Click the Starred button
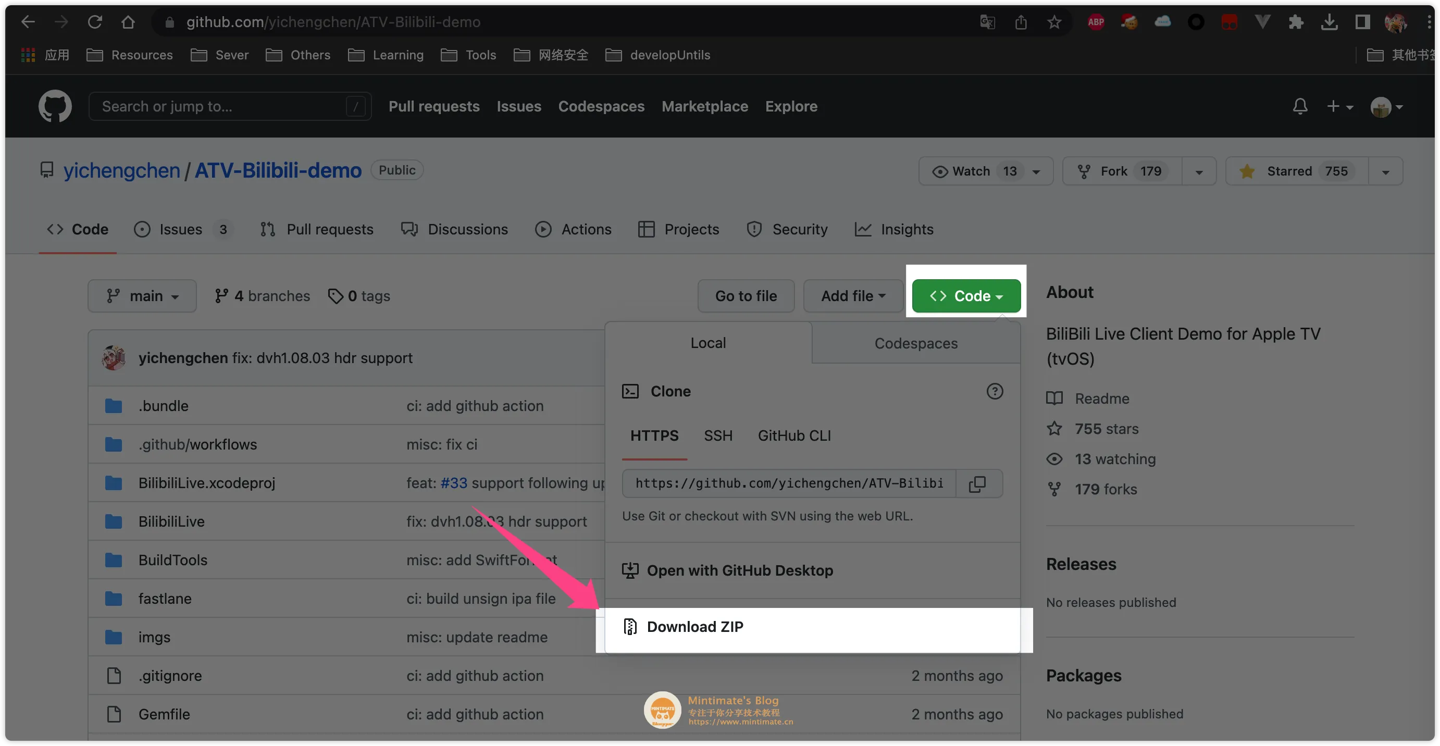1440x746 pixels. [x=1297, y=171]
